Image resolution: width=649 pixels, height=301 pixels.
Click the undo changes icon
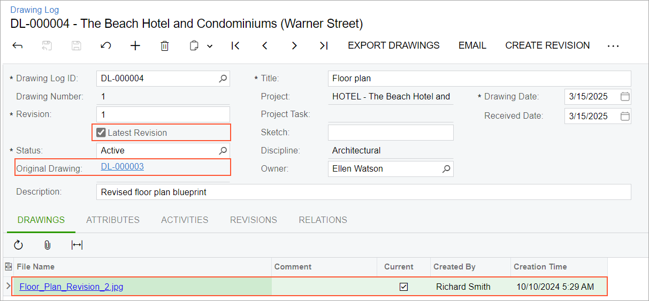(106, 46)
